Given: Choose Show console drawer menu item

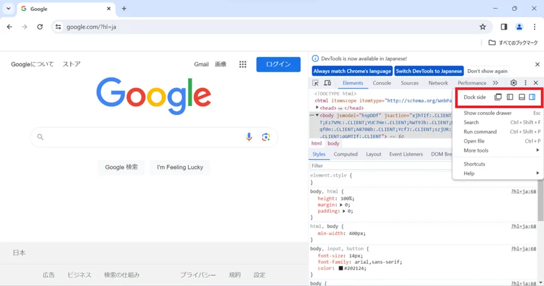Looking at the screenshot, I should click(498, 113).
